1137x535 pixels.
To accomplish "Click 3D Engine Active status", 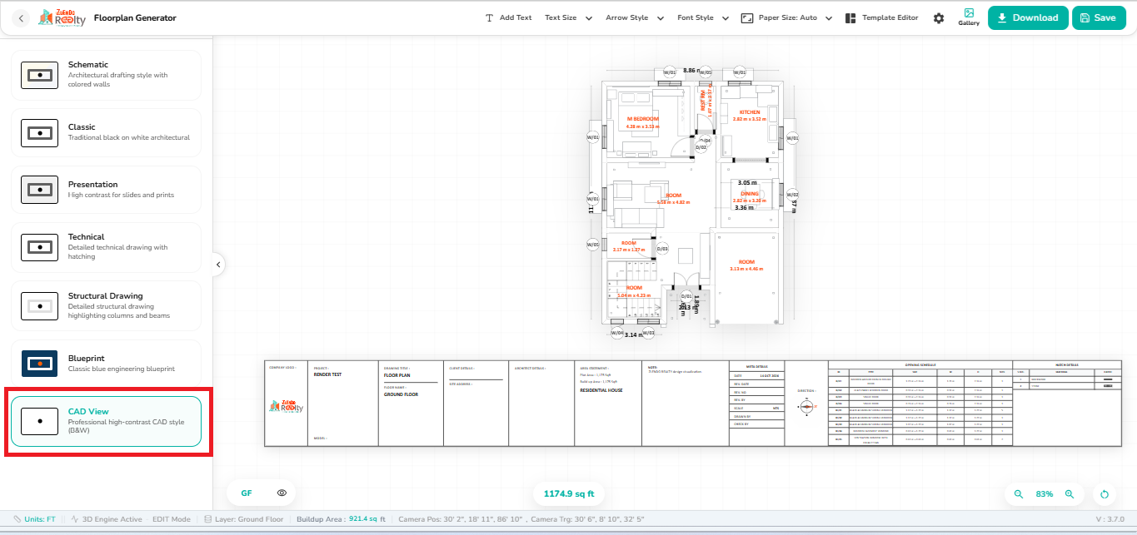I will click(x=105, y=518).
